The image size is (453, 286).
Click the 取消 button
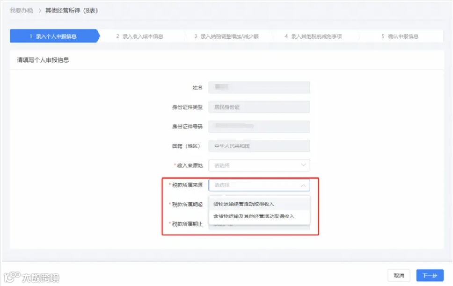tap(399, 276)
